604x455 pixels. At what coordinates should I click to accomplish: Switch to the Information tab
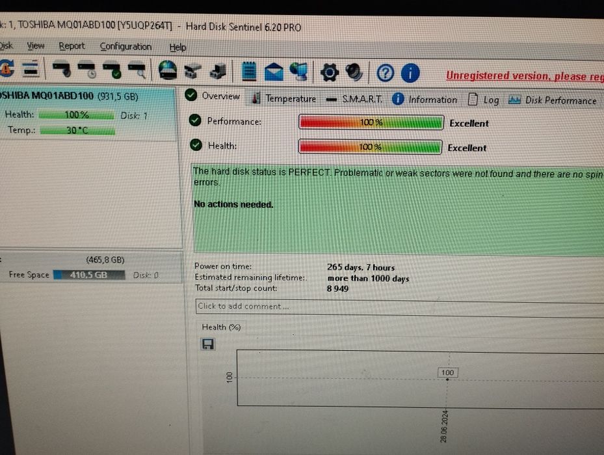(x=425, y=100)
